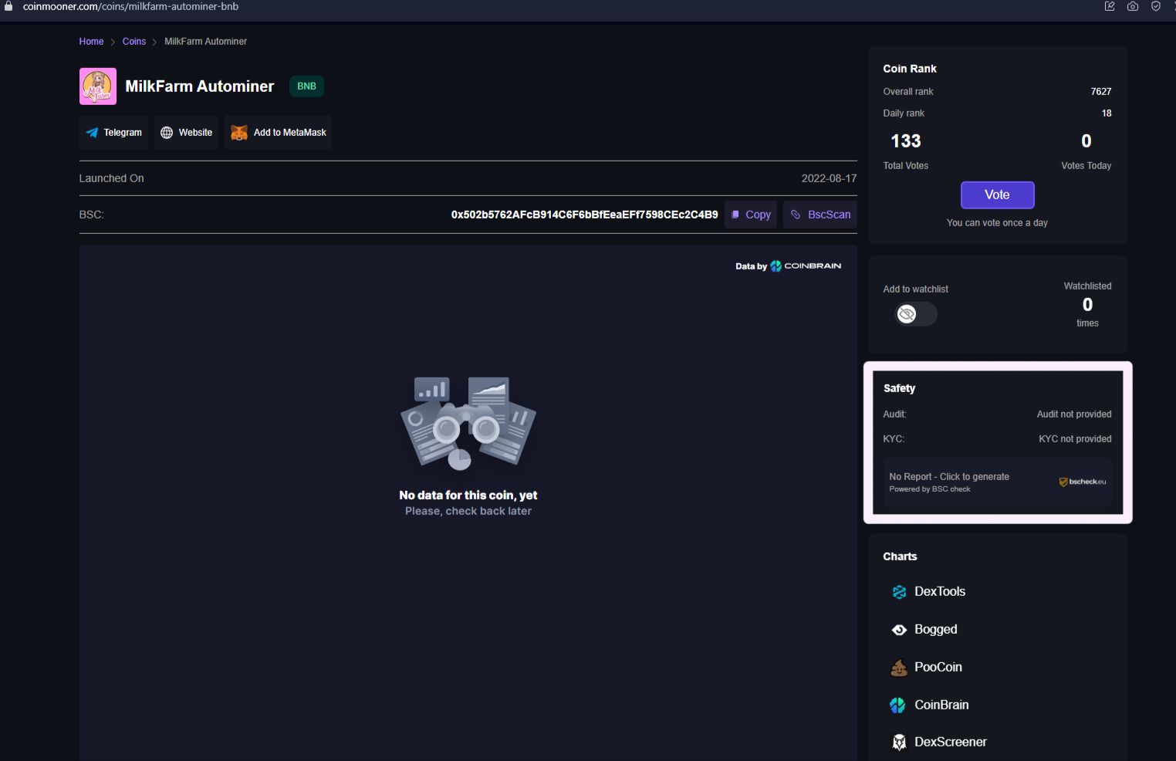Go to Coins breadcrumb

pyautogui.click(x=134, y=42)
